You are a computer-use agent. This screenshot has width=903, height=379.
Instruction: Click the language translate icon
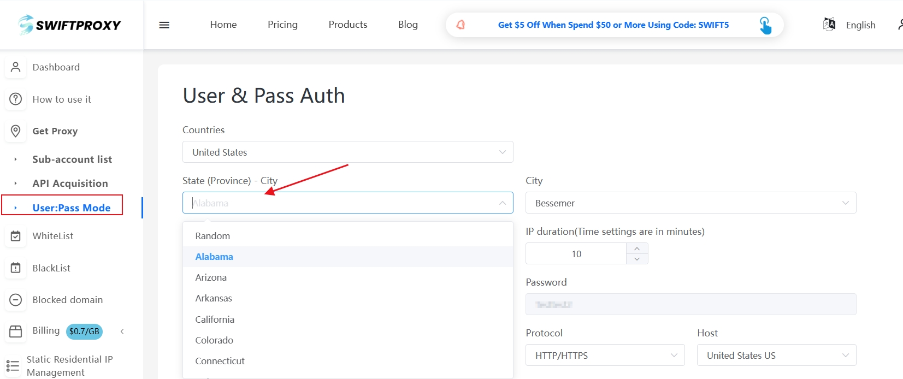[829, 24]
